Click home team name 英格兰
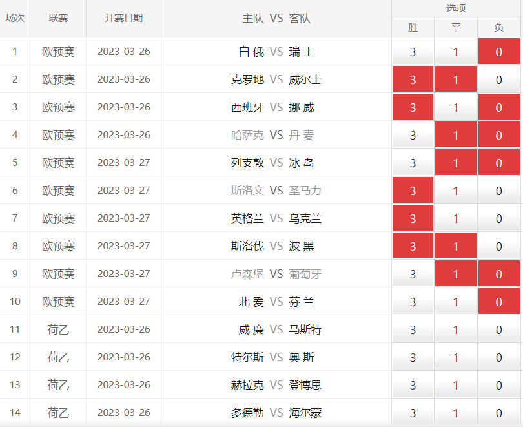 point(248,218)
